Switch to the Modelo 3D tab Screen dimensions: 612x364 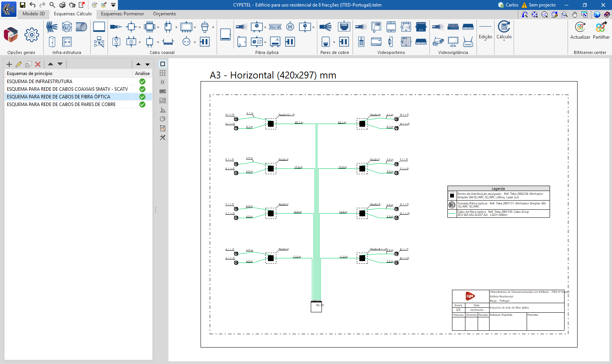coord(34,14)
